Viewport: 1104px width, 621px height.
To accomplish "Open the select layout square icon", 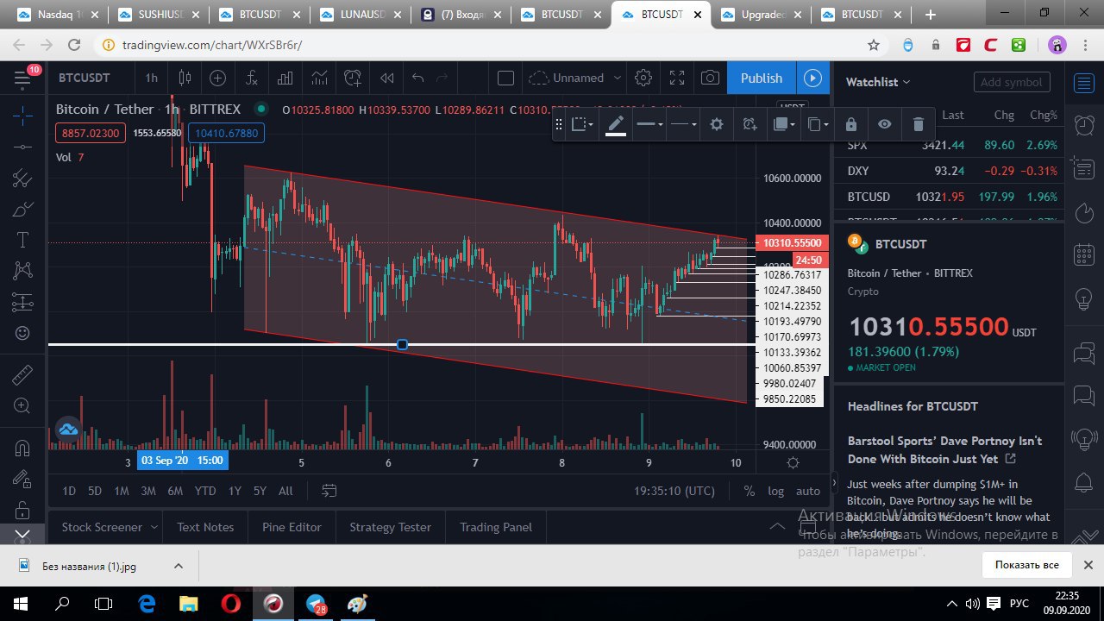I will (506, 78).
